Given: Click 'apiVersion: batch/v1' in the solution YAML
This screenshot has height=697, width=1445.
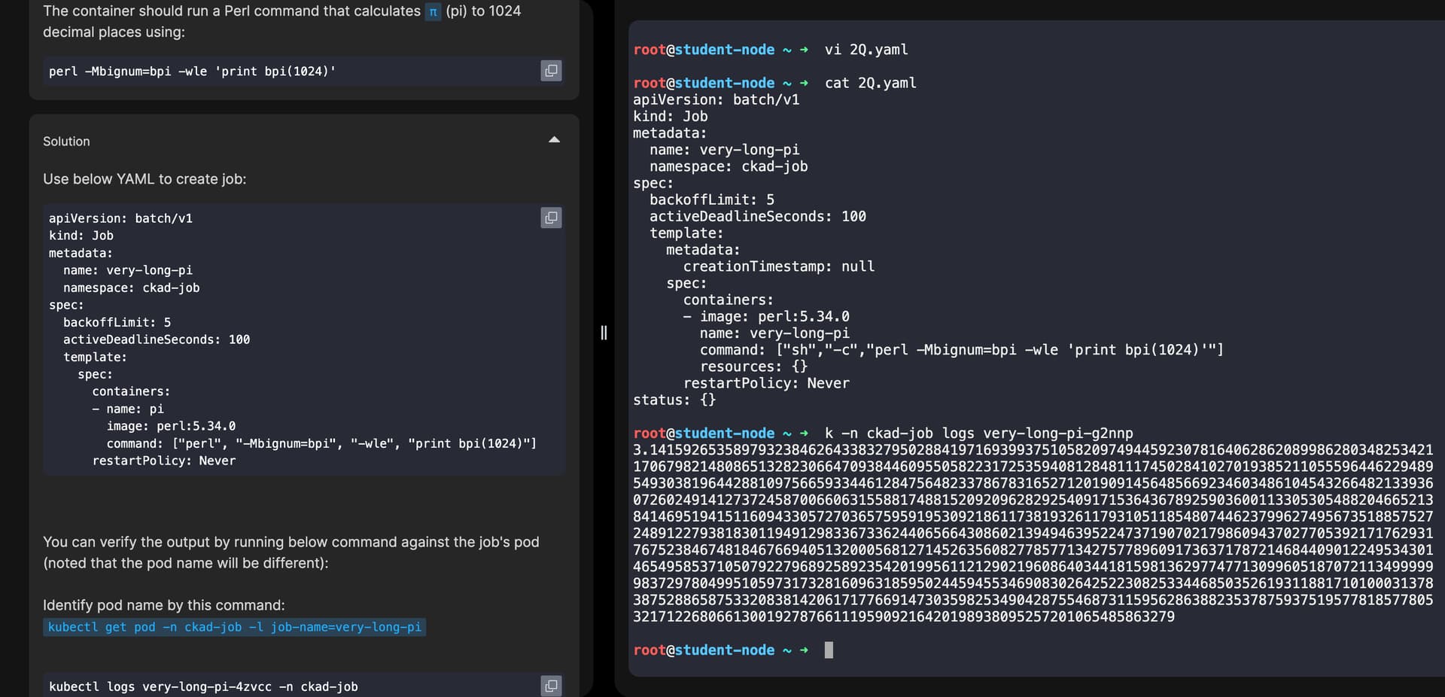Looking at the screenshot, I should click(120, 218).
